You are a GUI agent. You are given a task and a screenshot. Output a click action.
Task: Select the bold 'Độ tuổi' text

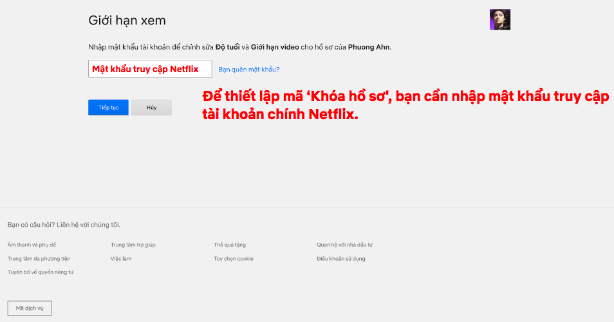coord(227,47)
